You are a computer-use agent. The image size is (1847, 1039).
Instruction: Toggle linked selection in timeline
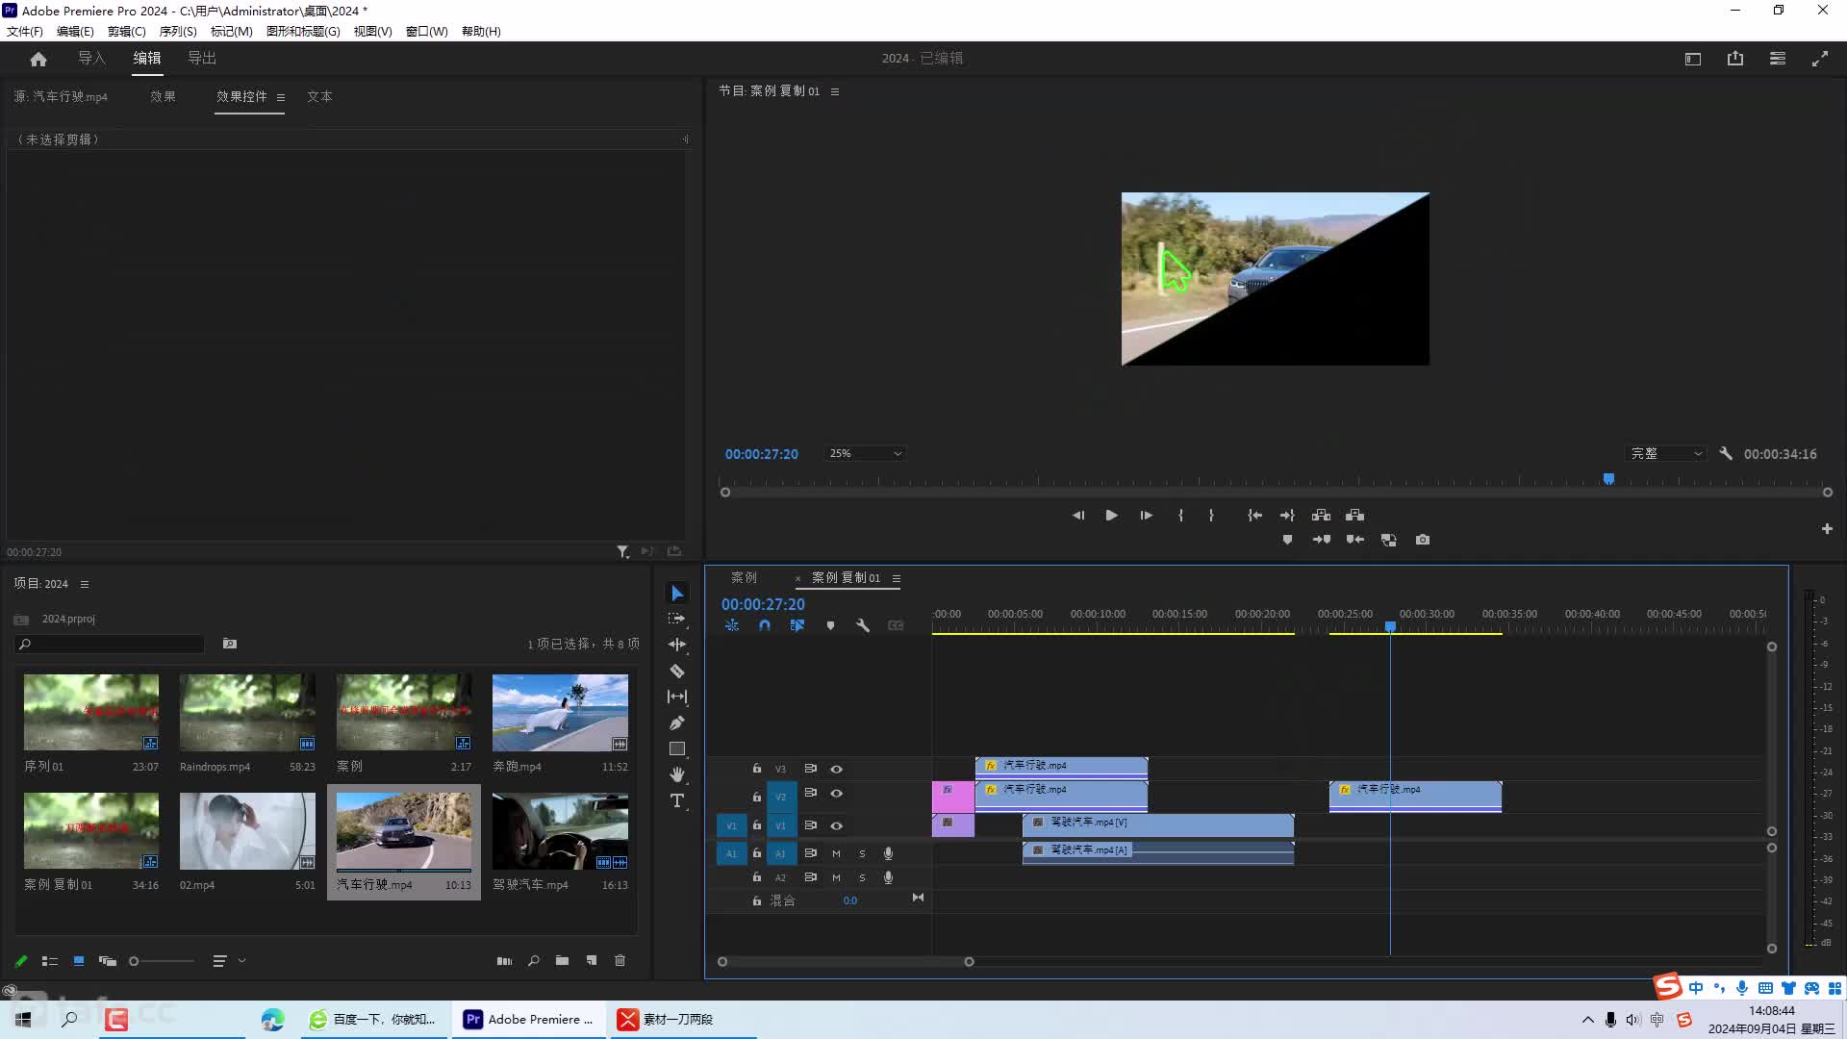pyautogui.click(x=797, y=625)
